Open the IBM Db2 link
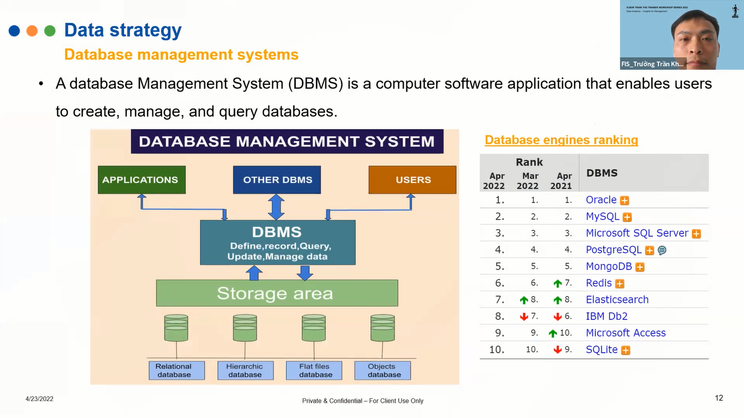Viewport: 744px width, 418px height. pyautogui.click(x=607, y=316)
